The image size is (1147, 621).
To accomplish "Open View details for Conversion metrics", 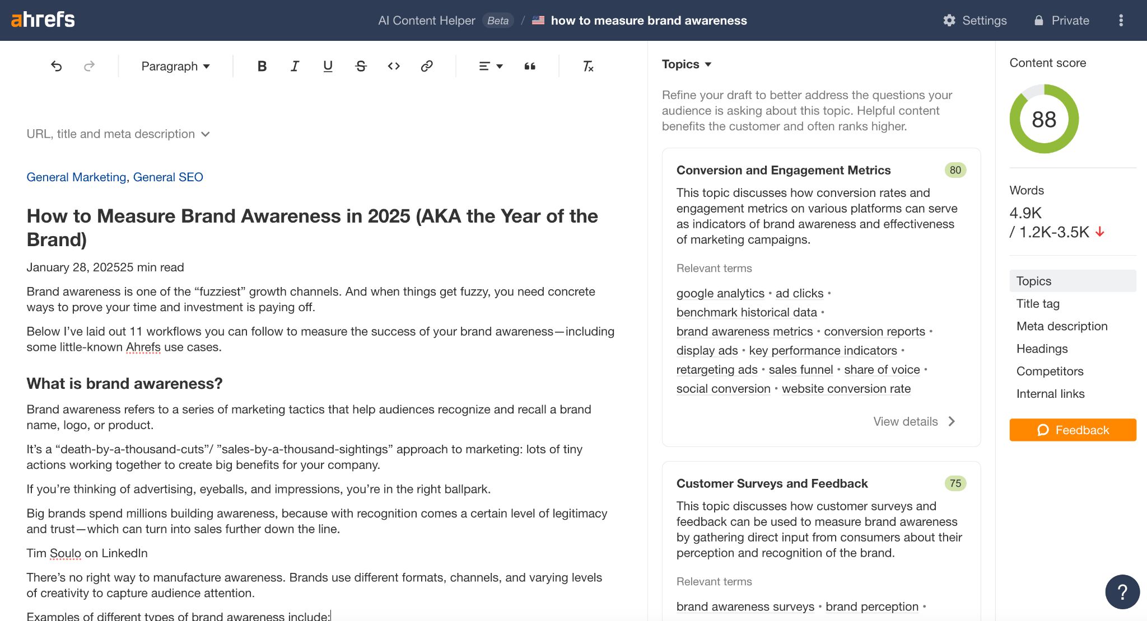I will (x=914, y=421).
